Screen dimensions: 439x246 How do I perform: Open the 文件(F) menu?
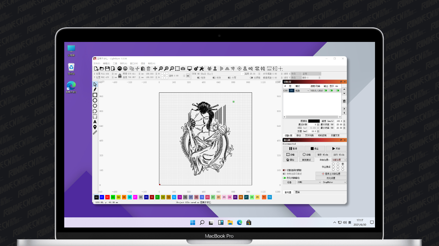tap(97, 63)
